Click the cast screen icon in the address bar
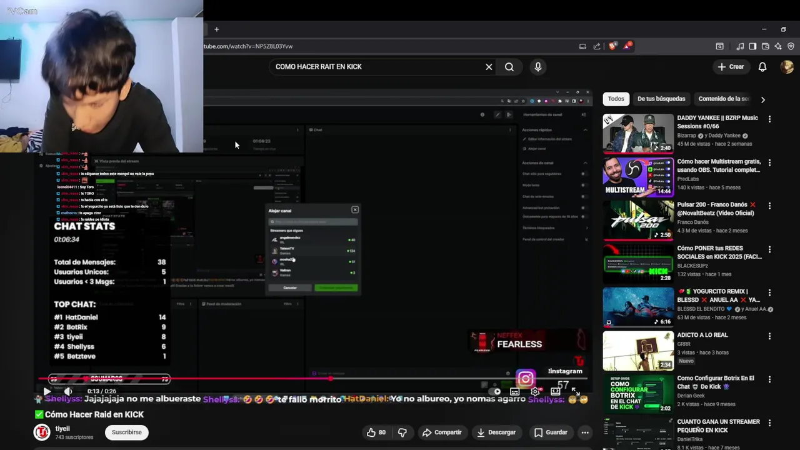 582,46
